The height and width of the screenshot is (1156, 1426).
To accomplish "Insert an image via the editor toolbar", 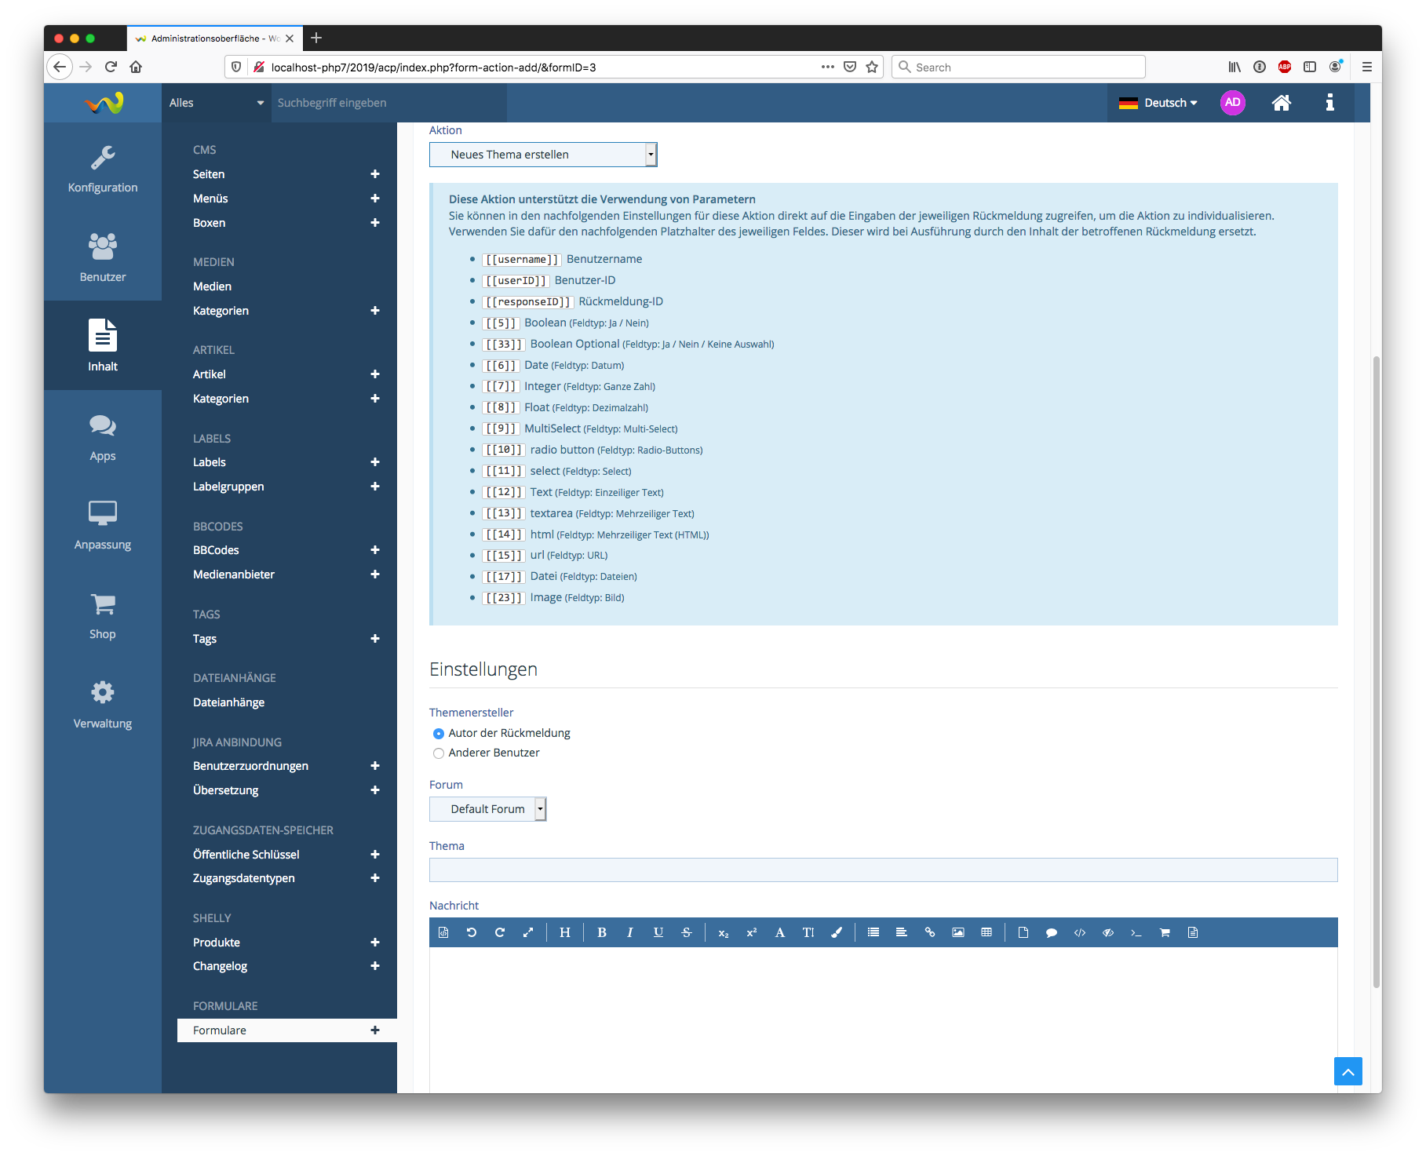I will pyautogui.click(x=957, y=932).
